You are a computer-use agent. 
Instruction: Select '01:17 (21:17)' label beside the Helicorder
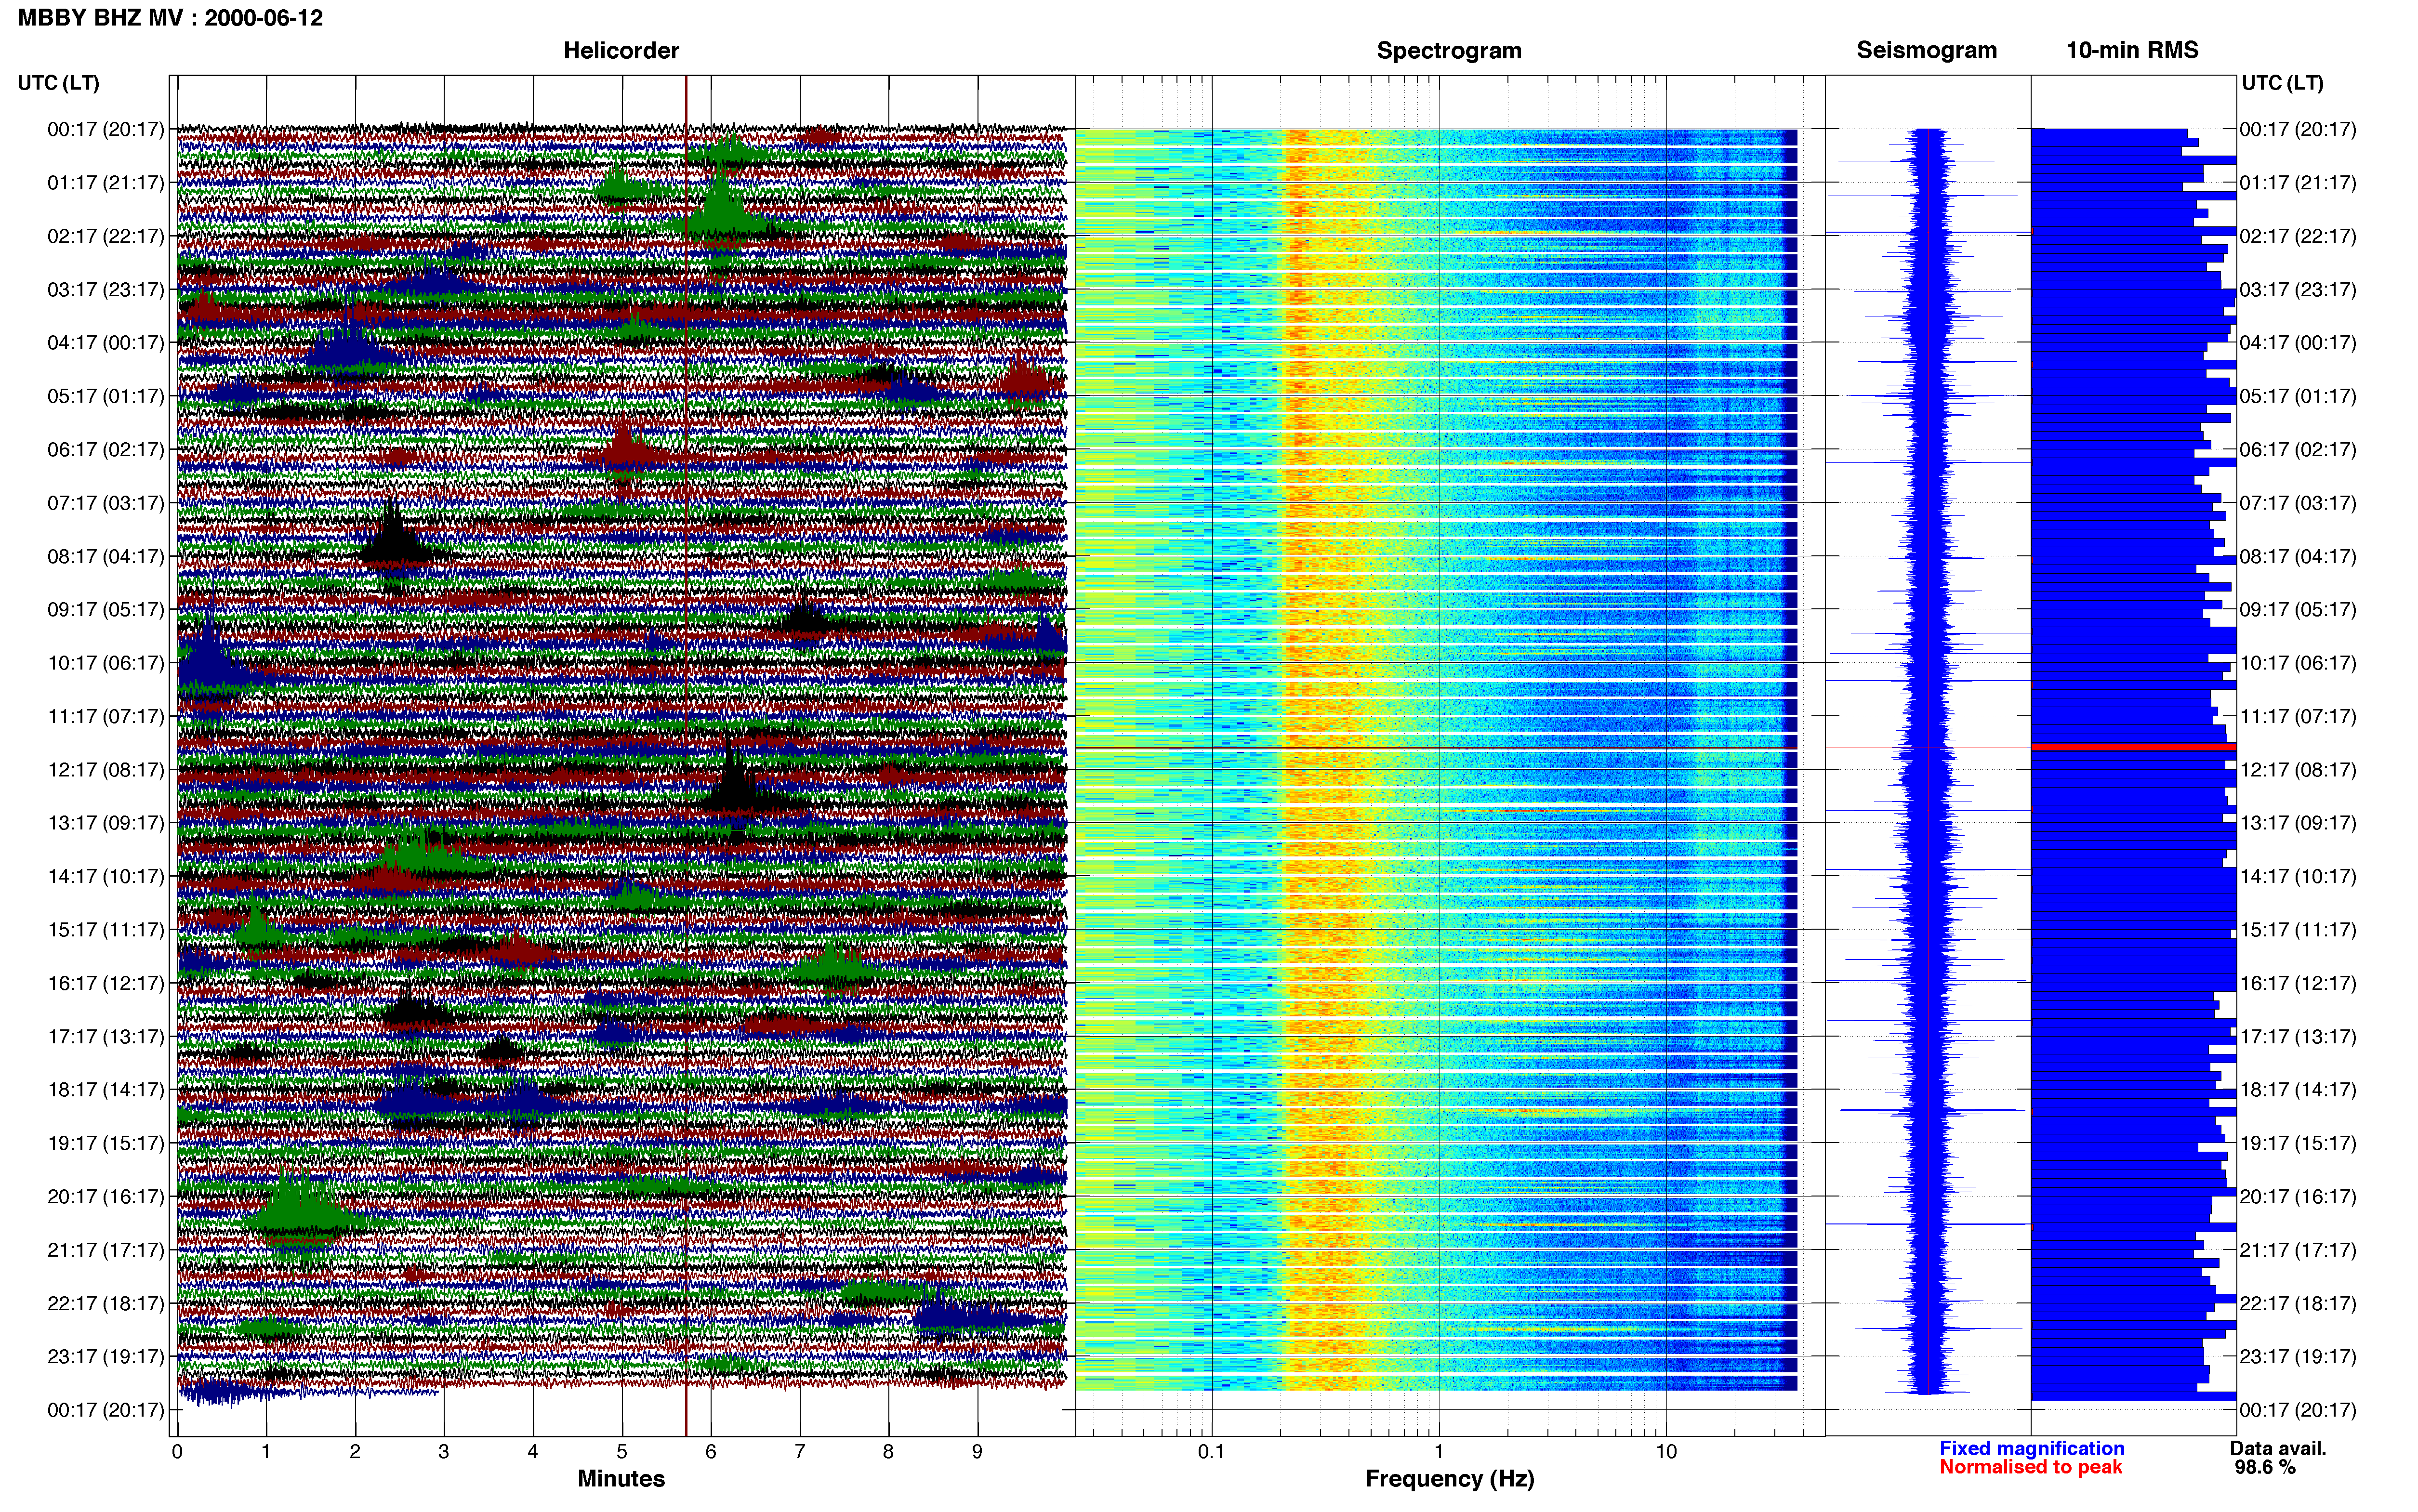click(106, 183)
